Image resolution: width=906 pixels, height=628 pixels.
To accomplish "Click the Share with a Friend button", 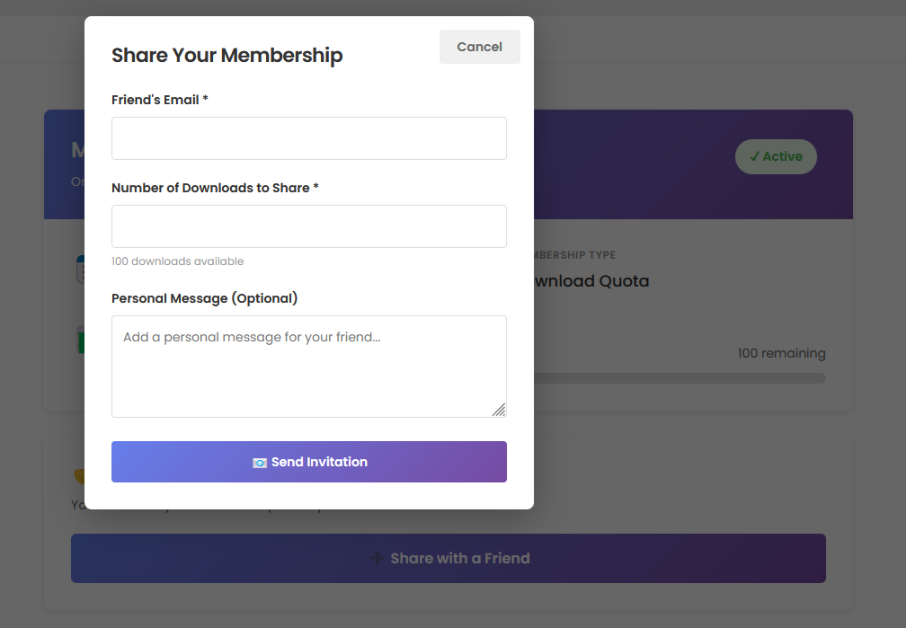I will tap(448, 559).
